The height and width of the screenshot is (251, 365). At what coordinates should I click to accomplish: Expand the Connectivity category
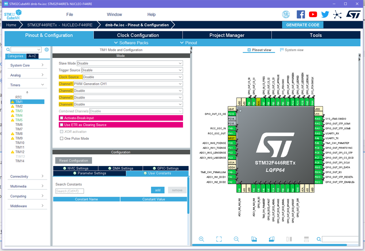click(27, 177)
